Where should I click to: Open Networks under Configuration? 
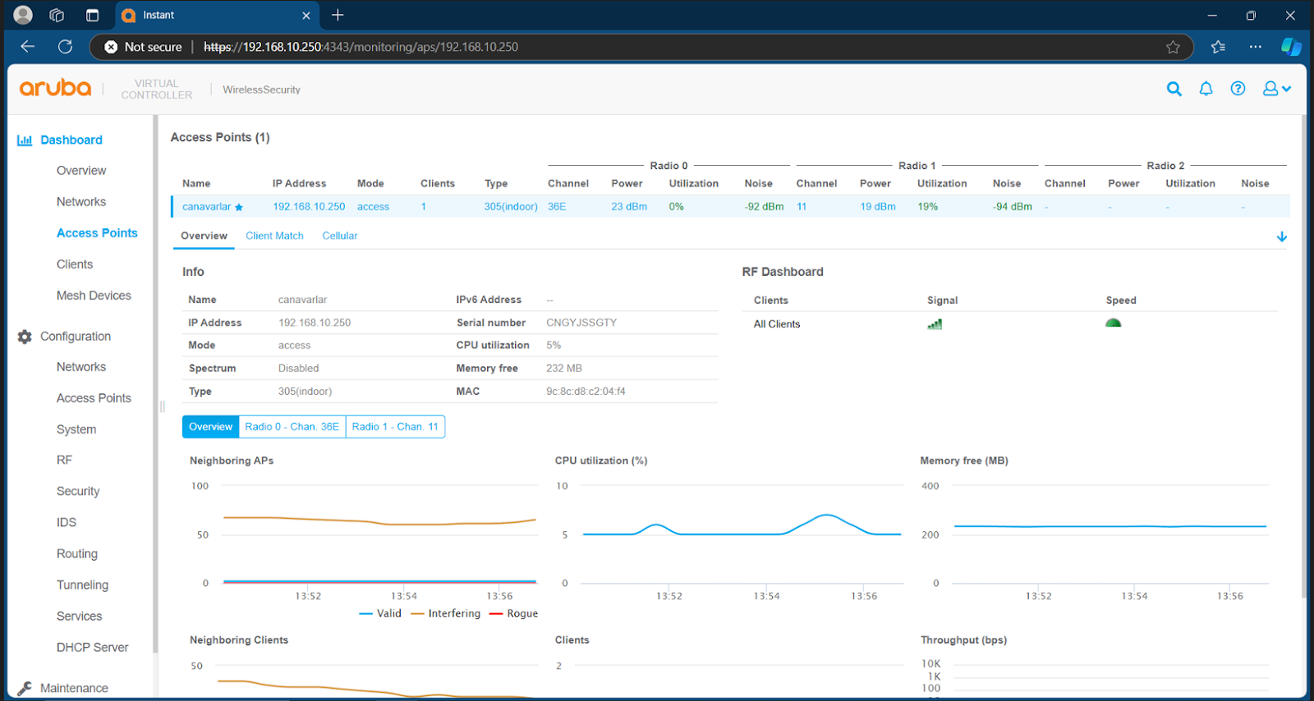click(81, 367)
